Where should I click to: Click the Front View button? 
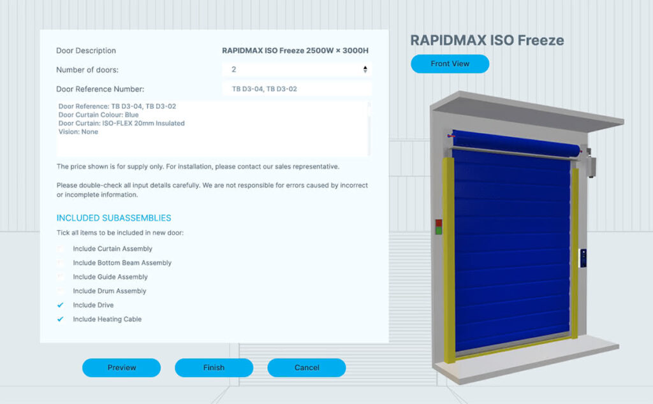(x=450, y=64)
